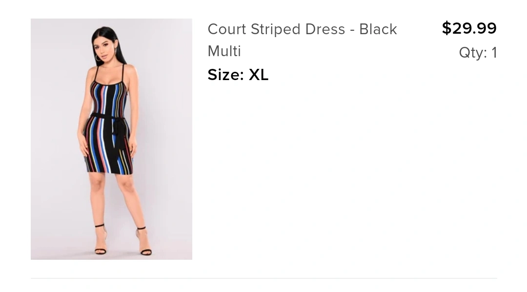
Task: Click the 'Qty: 1' quantity text
Action: point(478,53)
